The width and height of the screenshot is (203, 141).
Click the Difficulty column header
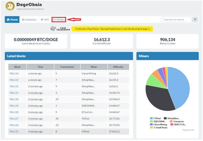(118, 67)
